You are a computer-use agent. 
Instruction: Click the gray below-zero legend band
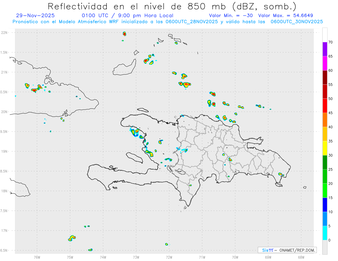(325, 247)
